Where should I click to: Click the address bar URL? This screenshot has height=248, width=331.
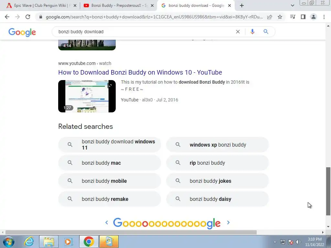click(154, 17)
